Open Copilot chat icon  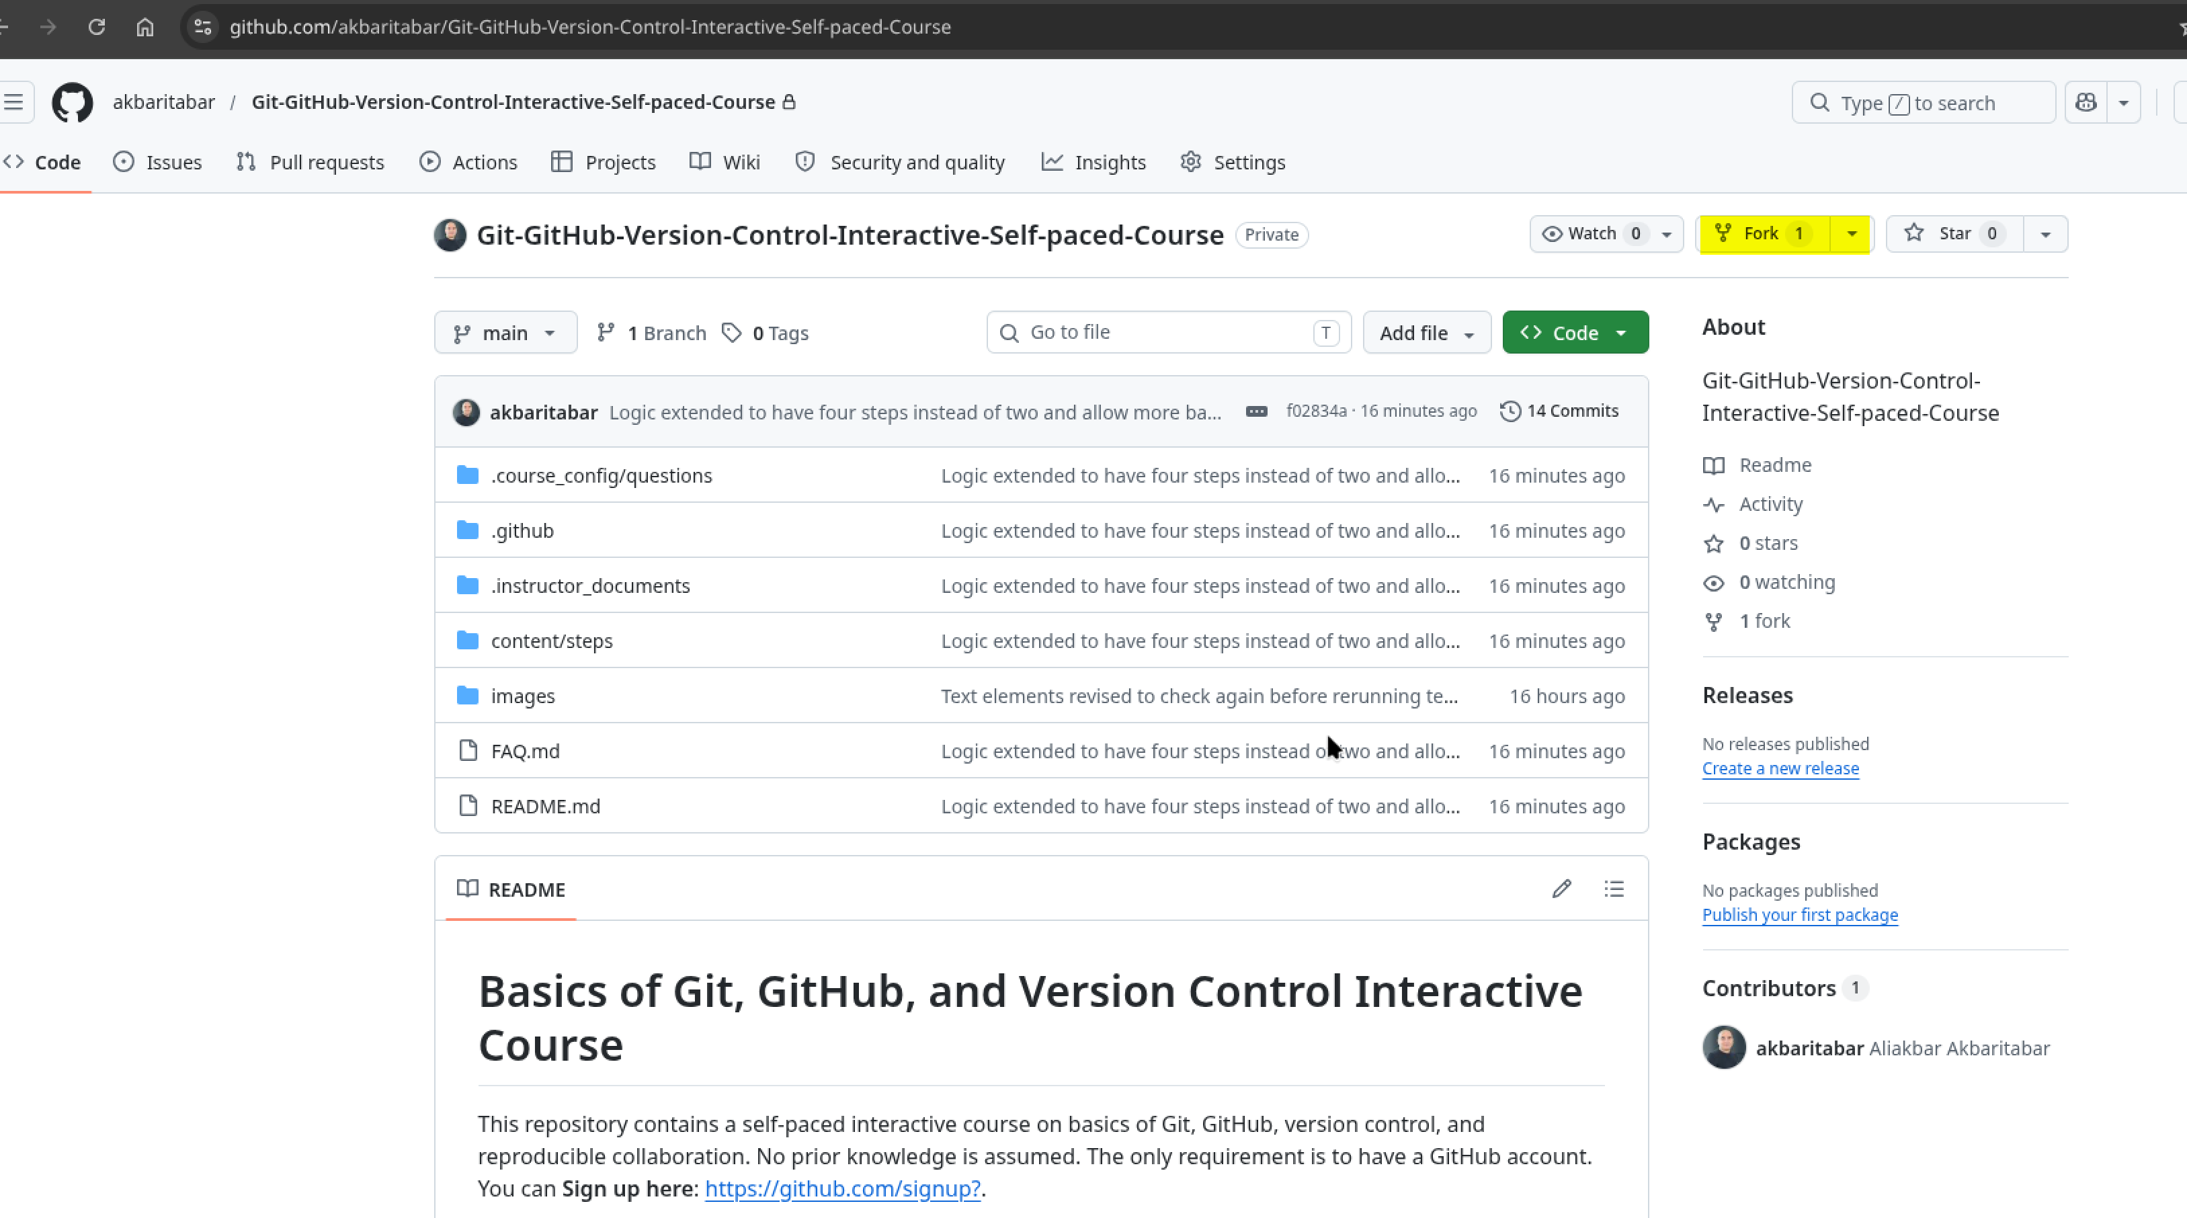click(2086, 103)
